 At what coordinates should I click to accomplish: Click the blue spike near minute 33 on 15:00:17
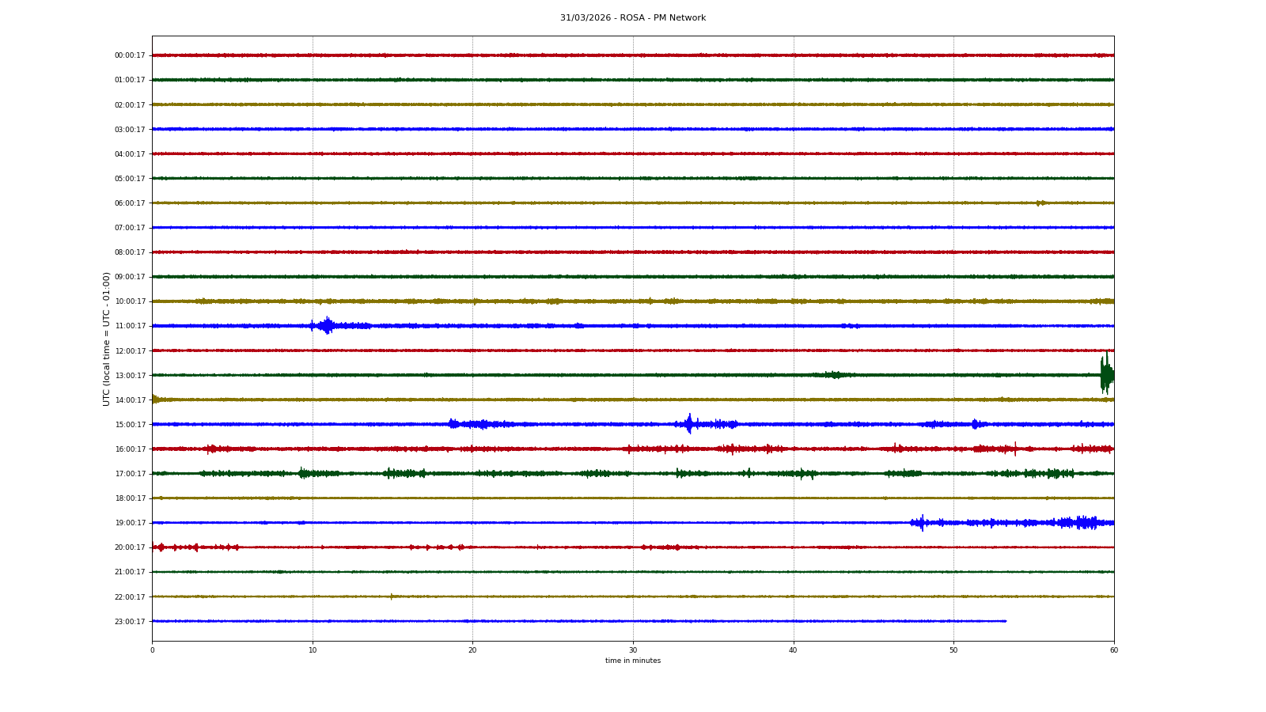689,424
